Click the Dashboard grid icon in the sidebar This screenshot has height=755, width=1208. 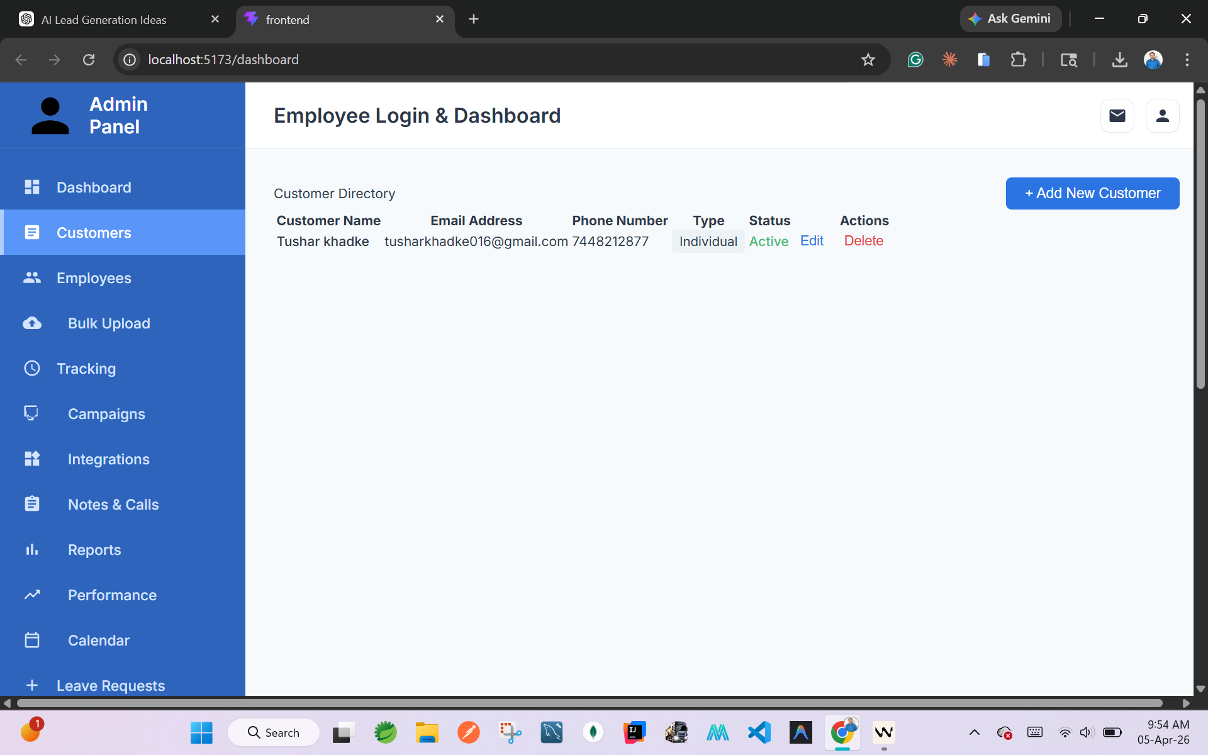pyautogui.click(x=32, y=187)
